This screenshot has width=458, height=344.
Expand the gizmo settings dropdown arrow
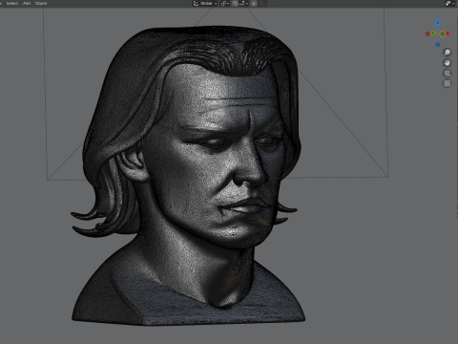click(x=453, y=3)
